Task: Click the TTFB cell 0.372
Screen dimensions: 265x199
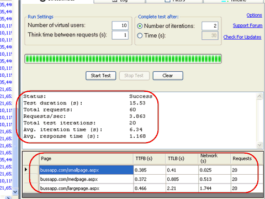Action: [150, 179]
